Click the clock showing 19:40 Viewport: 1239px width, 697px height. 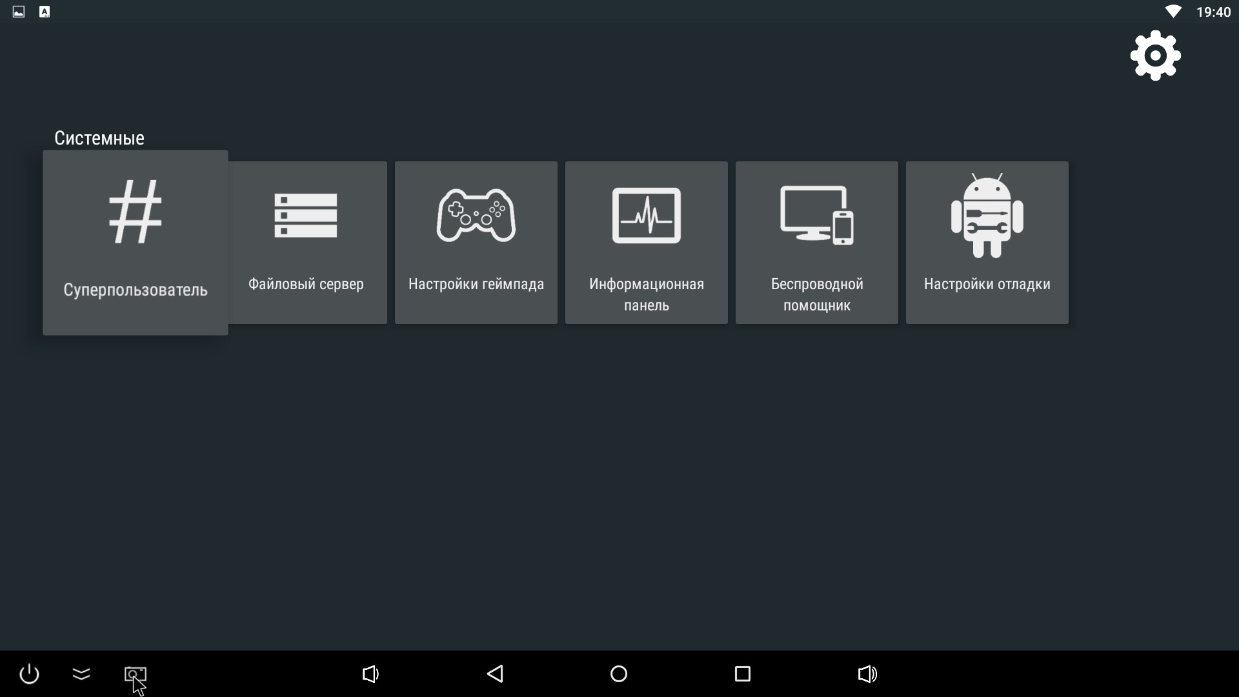coord(1213,12)
